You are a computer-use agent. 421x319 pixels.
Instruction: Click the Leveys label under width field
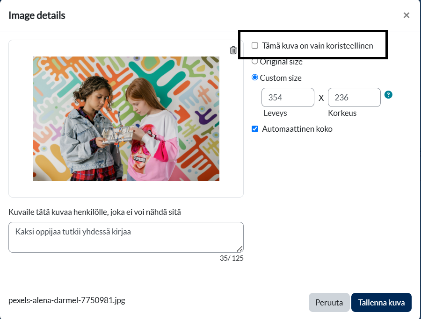click(276, 113)
